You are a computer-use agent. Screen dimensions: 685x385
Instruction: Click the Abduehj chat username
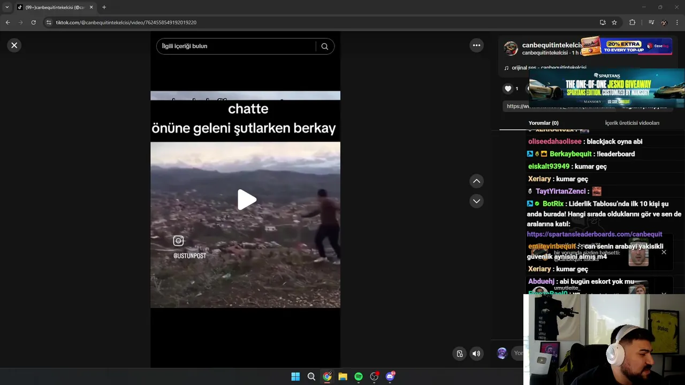[541, 281]
